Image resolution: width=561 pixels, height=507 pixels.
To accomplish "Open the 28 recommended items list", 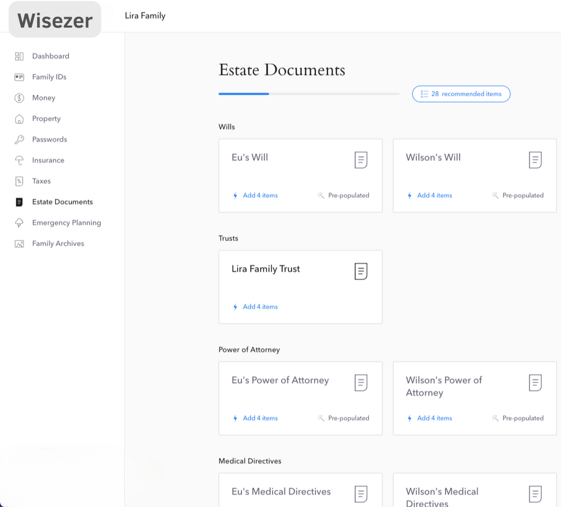I will (x=461, y=94).
